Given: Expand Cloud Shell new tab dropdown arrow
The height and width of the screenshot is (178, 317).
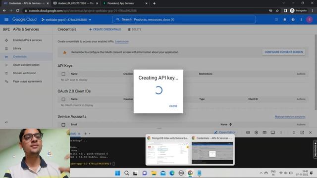Looking at the screenshot, I should tap(90, 133).
